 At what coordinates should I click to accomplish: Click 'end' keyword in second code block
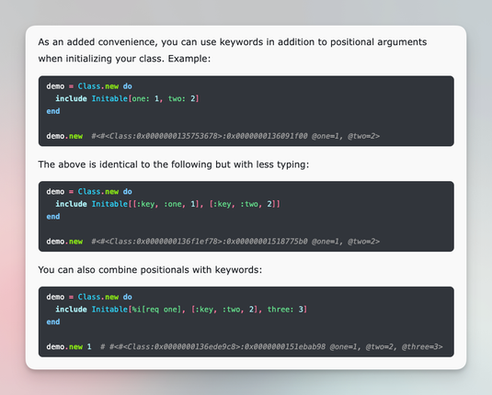click(53, 217)
